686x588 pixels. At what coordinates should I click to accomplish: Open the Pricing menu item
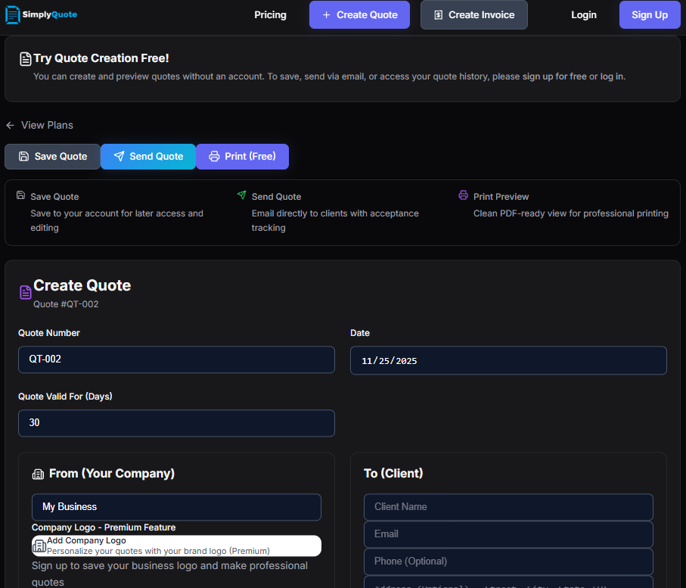270,14
